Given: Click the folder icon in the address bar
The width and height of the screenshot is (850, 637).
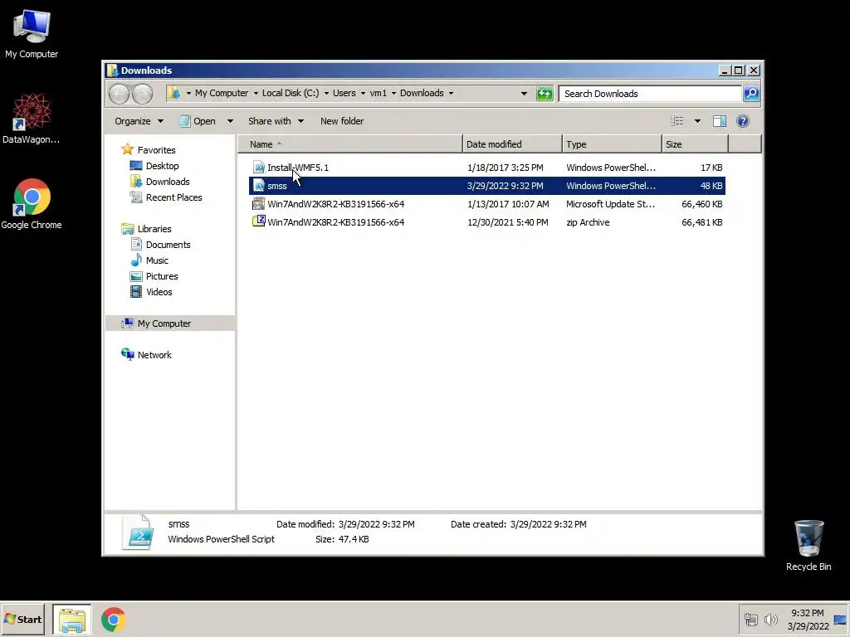Looking at the screenshot, I should tap(174, 93).
